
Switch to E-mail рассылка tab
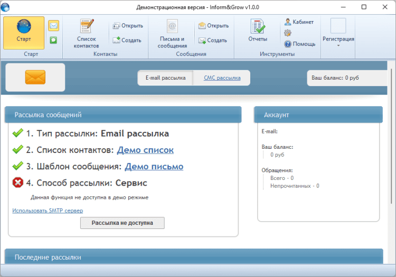coord(165,78)
